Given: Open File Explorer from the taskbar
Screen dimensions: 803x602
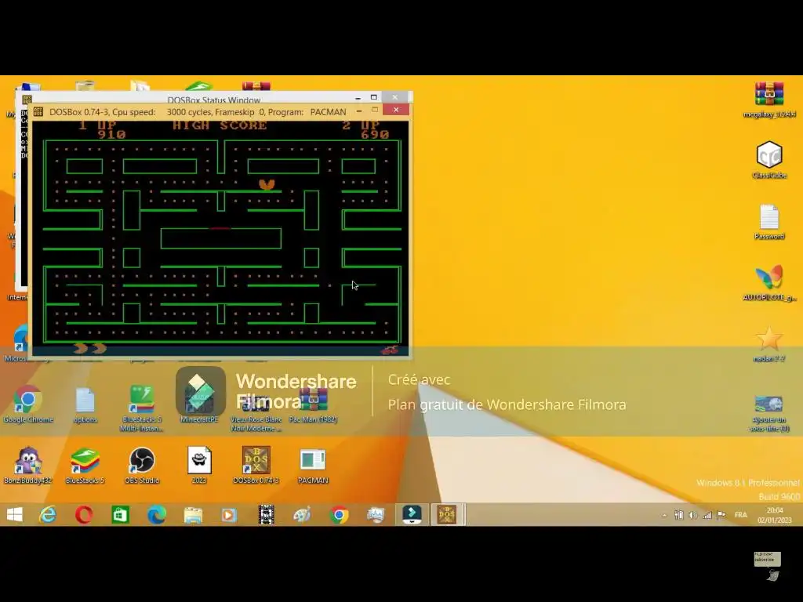Looking at the screenshot, I should click(x=193, y=514).
